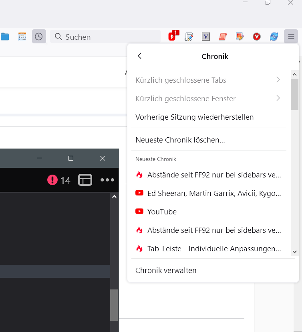302x332 pixels.
Task: Click the clock history toolbar icon
Action: coord(39,37)
